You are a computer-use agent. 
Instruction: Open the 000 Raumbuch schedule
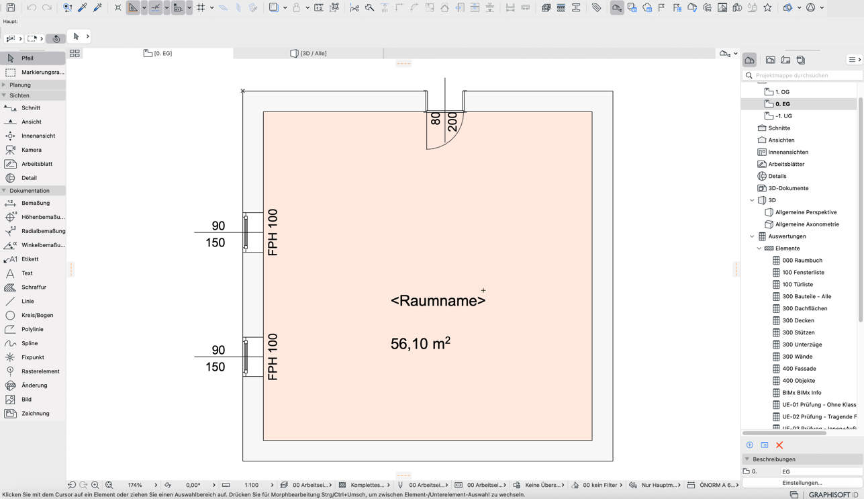point(802,261)
